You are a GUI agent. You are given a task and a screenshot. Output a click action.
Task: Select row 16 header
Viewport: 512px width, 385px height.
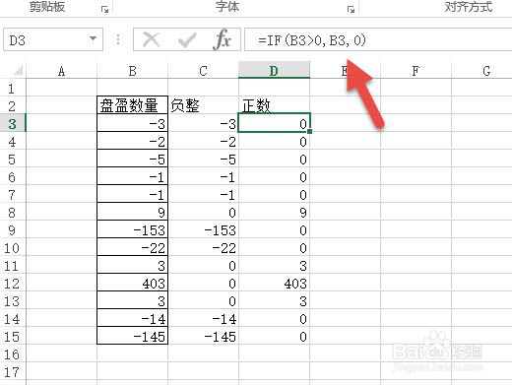click(x=13, y=354)
